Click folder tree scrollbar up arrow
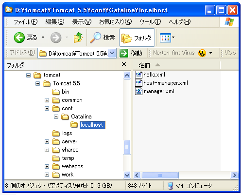This screenshot has width=242, height=195. (x=127, y=75)
